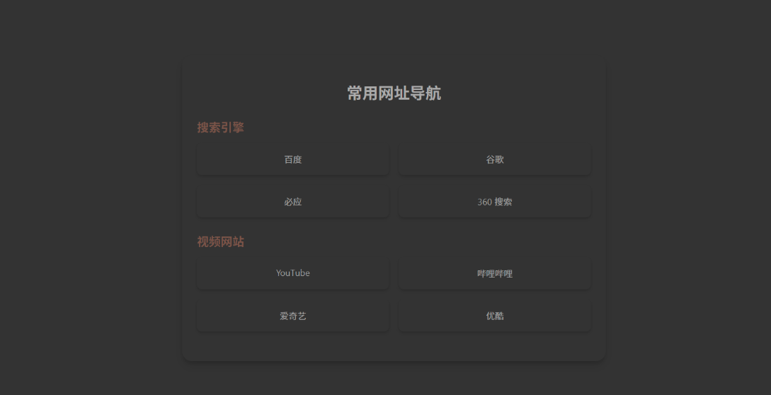Select the 360 搜索 card

click(495, 202)
